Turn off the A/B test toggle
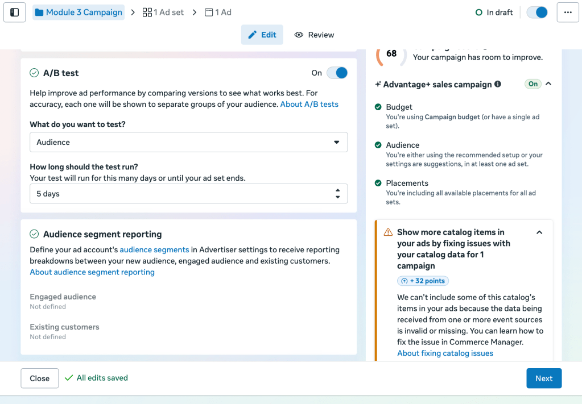 337,73
